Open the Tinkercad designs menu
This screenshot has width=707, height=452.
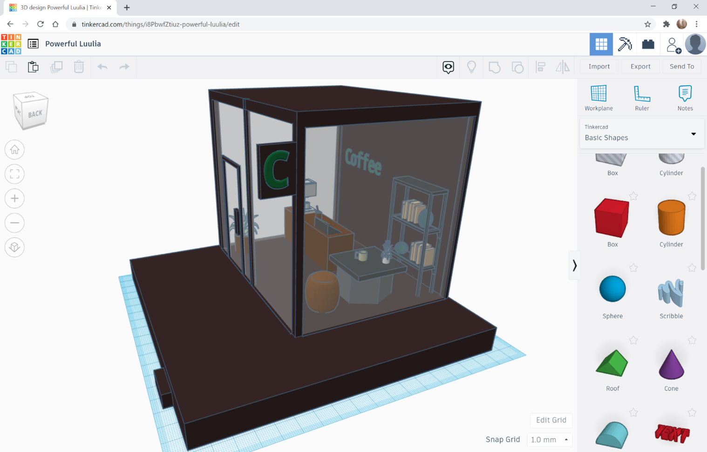tap(33, 43)
